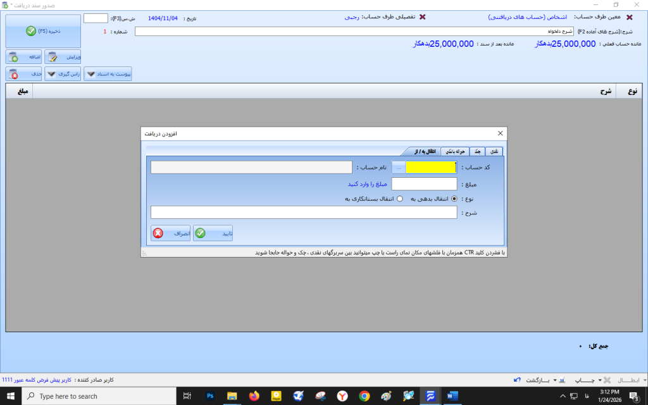Cancel the dialog with the انصراف button

(x=171, y=233)
